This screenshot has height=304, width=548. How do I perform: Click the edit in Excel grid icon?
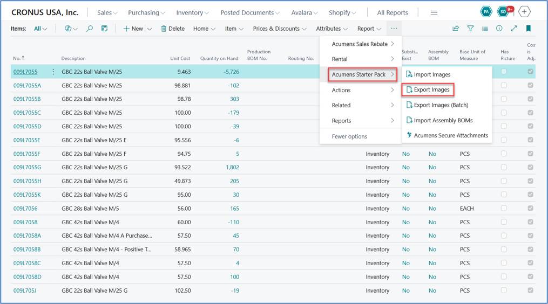(x=104, y=29)
